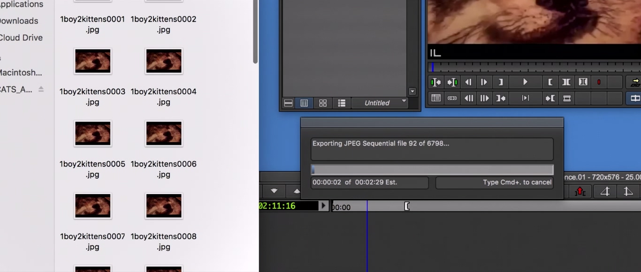
Task: Click the Mark OUT button
Action: tap(550, 82)
